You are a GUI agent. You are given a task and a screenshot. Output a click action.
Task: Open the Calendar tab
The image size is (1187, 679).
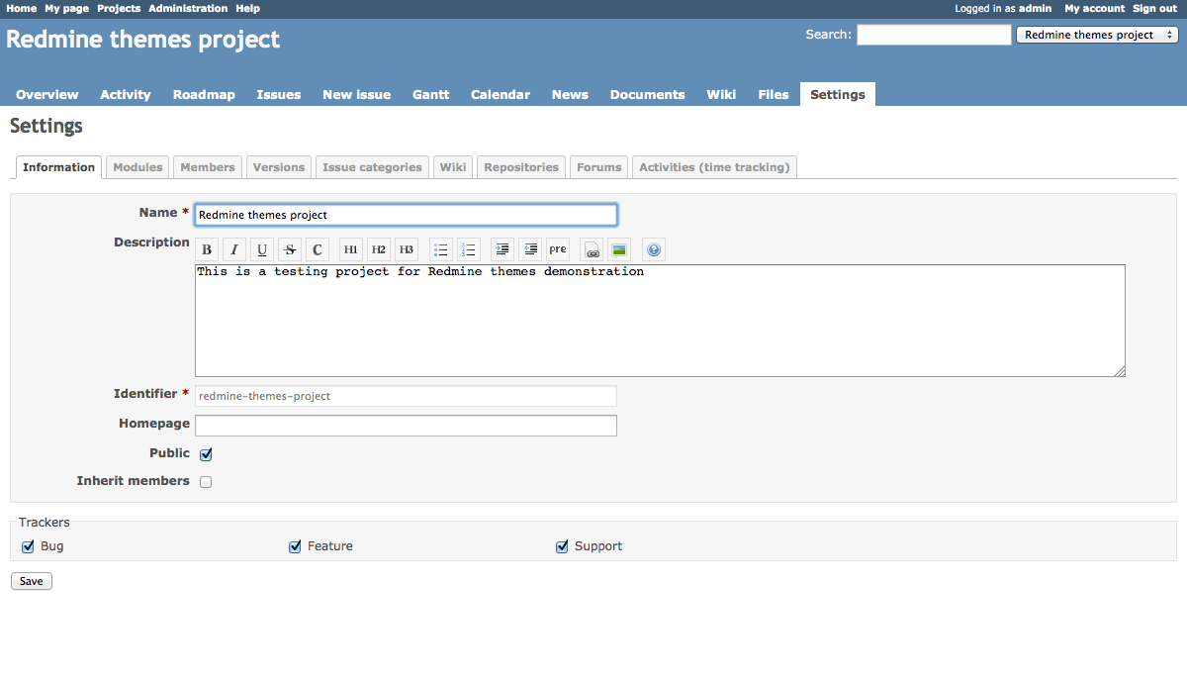(501, 95)
